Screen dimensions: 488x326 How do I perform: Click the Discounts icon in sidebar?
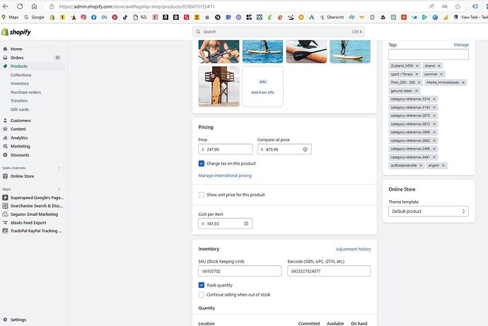pyautogui.click(x=5, y=155)
